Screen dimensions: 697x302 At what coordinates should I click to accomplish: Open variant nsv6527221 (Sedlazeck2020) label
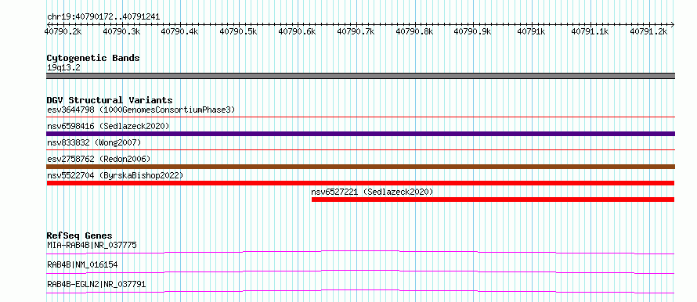pos(372,192)
